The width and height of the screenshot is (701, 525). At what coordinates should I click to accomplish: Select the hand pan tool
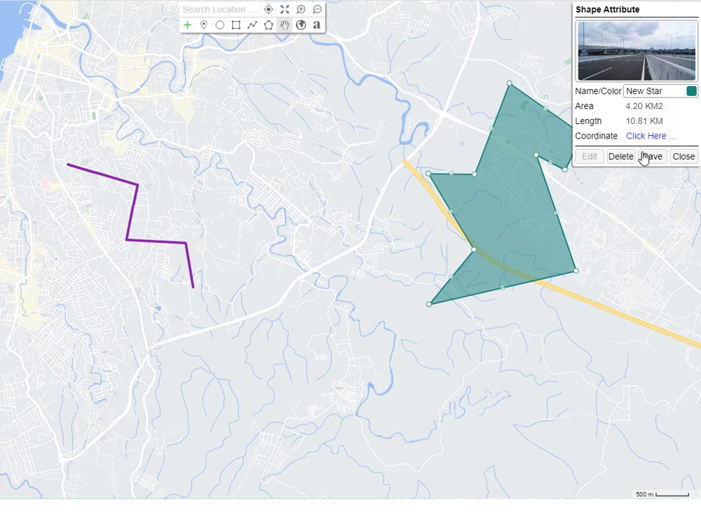point(285,25)
